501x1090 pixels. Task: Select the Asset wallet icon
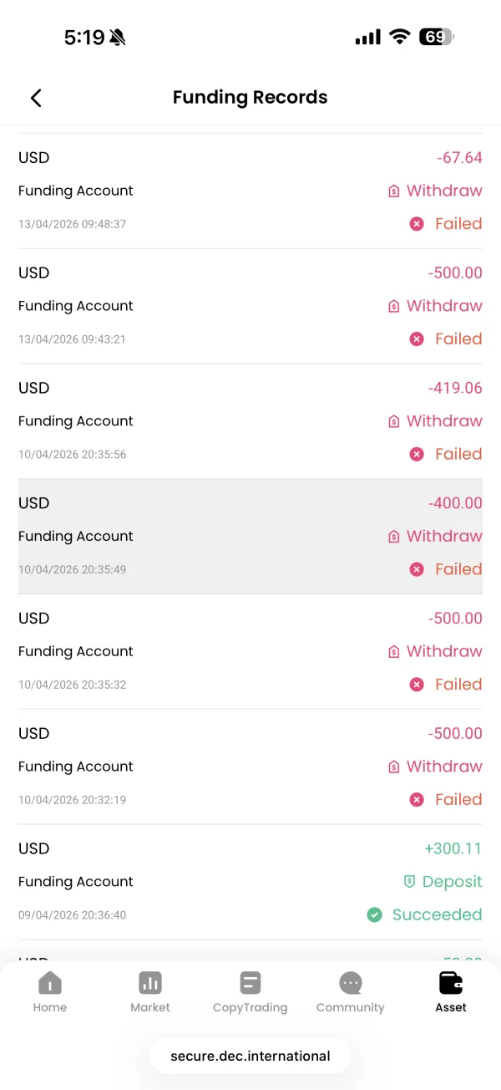451,983
